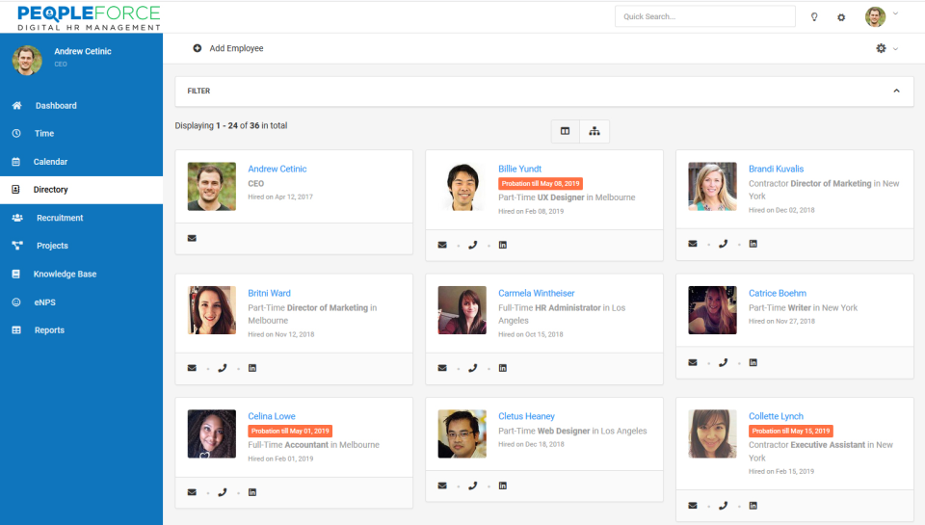The width and height of the screenshot is (925, 525).
Task: Click Cletus Heaney's profile photo
Action: pyautogui.click(x=462, y=433)
